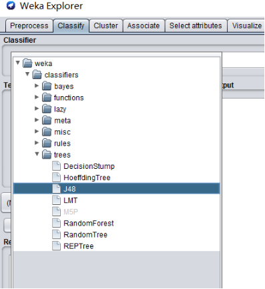Screen dimensions: 265x289
Task: Click the misc folder icon
Action: tap(47, 131)
